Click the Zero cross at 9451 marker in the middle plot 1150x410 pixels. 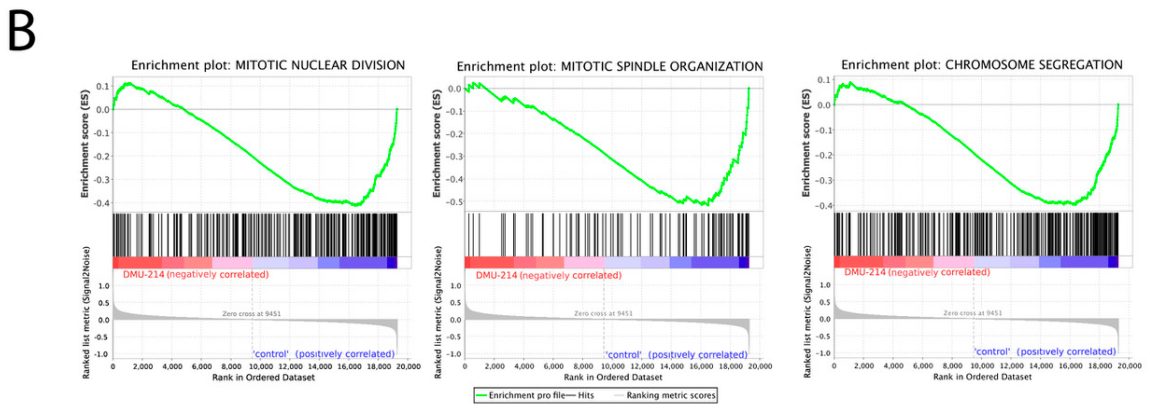[x=603, y=314]
